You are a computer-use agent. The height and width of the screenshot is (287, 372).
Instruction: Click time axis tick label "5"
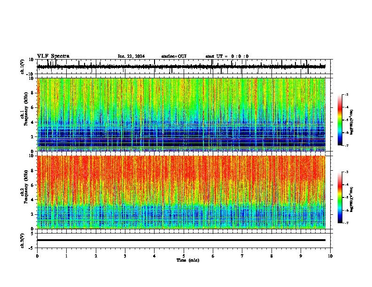pos(184,256)
